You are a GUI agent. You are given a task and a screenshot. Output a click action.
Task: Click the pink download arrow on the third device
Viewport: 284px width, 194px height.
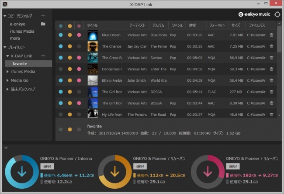click(x=208, y=172)
